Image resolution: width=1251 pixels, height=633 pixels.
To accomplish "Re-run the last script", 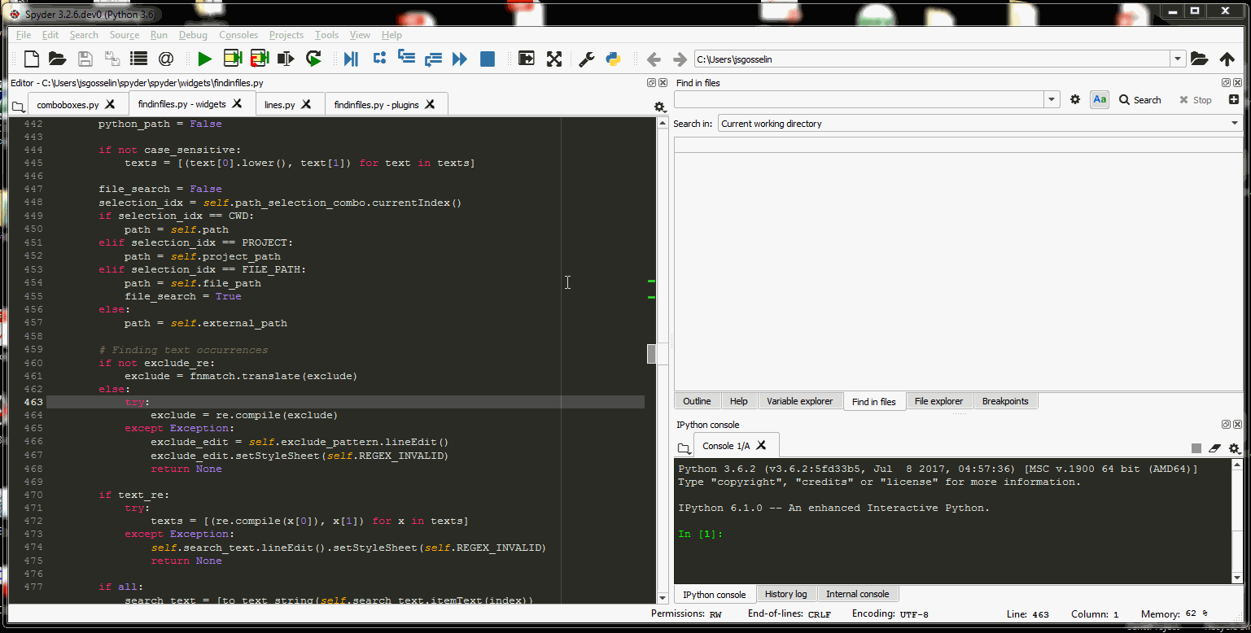I will [x=313, y=59].
